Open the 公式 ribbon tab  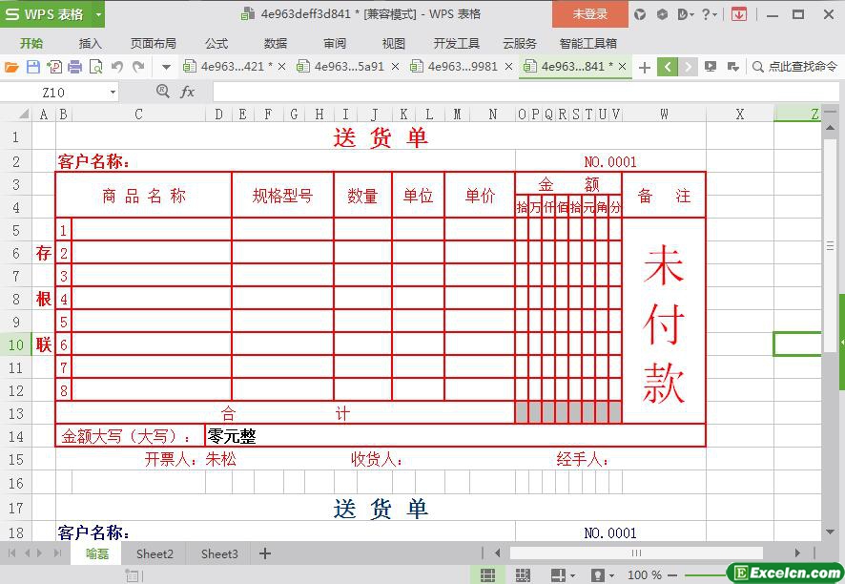coord(216,43)
